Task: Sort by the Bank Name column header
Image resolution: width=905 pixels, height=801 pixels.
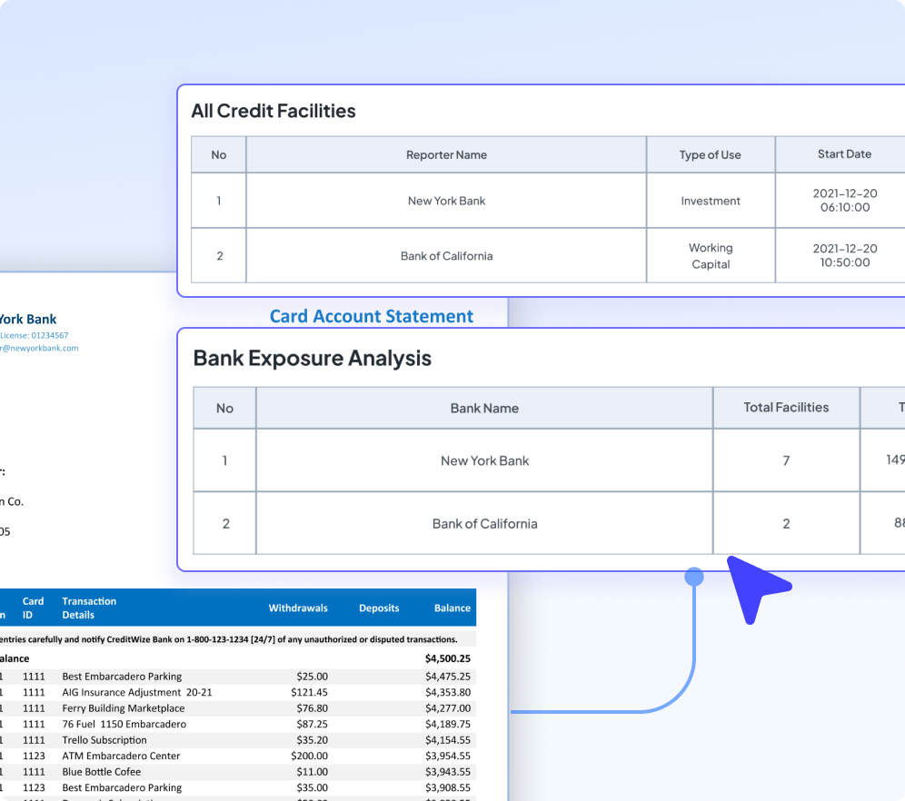Action: [x=484, y=408]
